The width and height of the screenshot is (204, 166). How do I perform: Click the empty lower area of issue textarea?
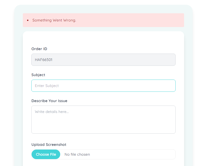[103, 126]
